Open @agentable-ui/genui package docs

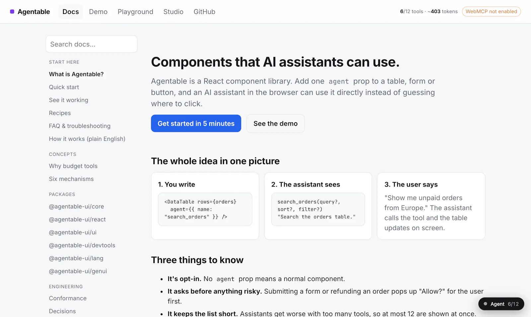tap(78, 271)
